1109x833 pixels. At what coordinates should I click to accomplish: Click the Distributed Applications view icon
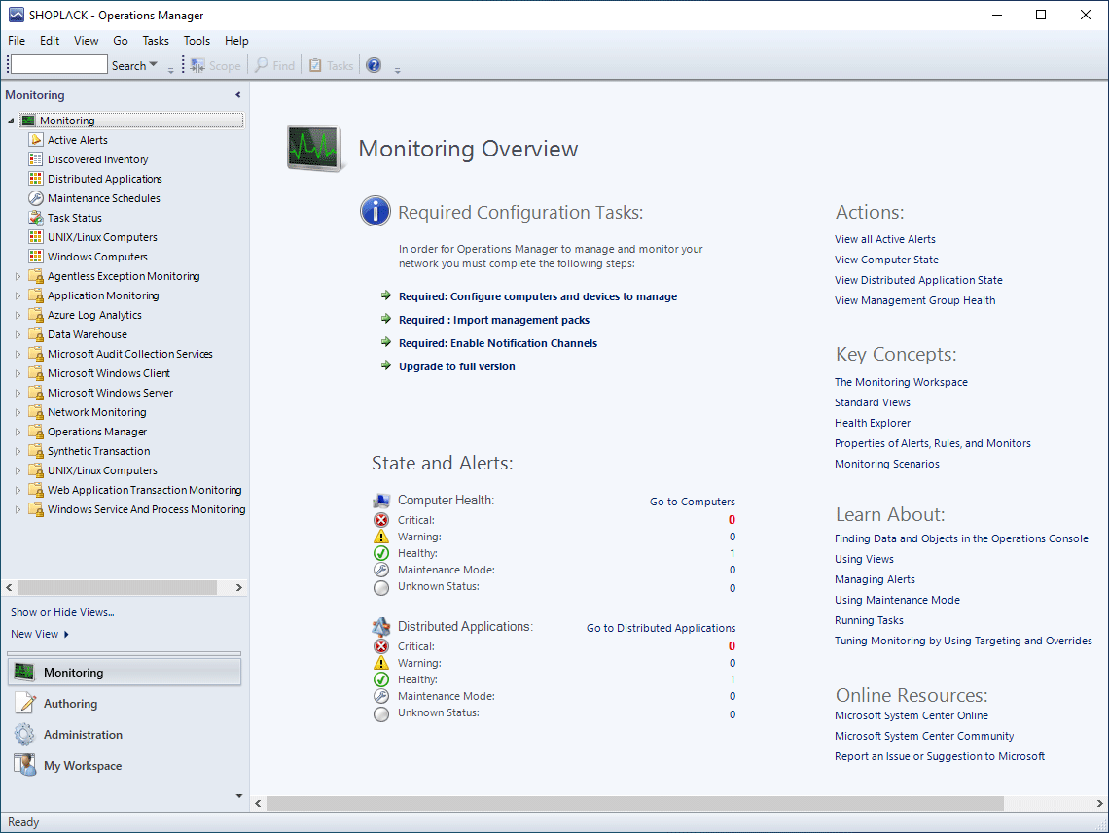coord(35,179)
